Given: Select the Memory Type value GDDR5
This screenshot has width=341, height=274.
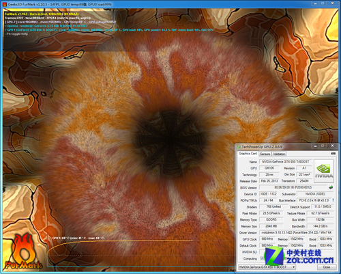Looking at the screenshot, I should [271, 219].
